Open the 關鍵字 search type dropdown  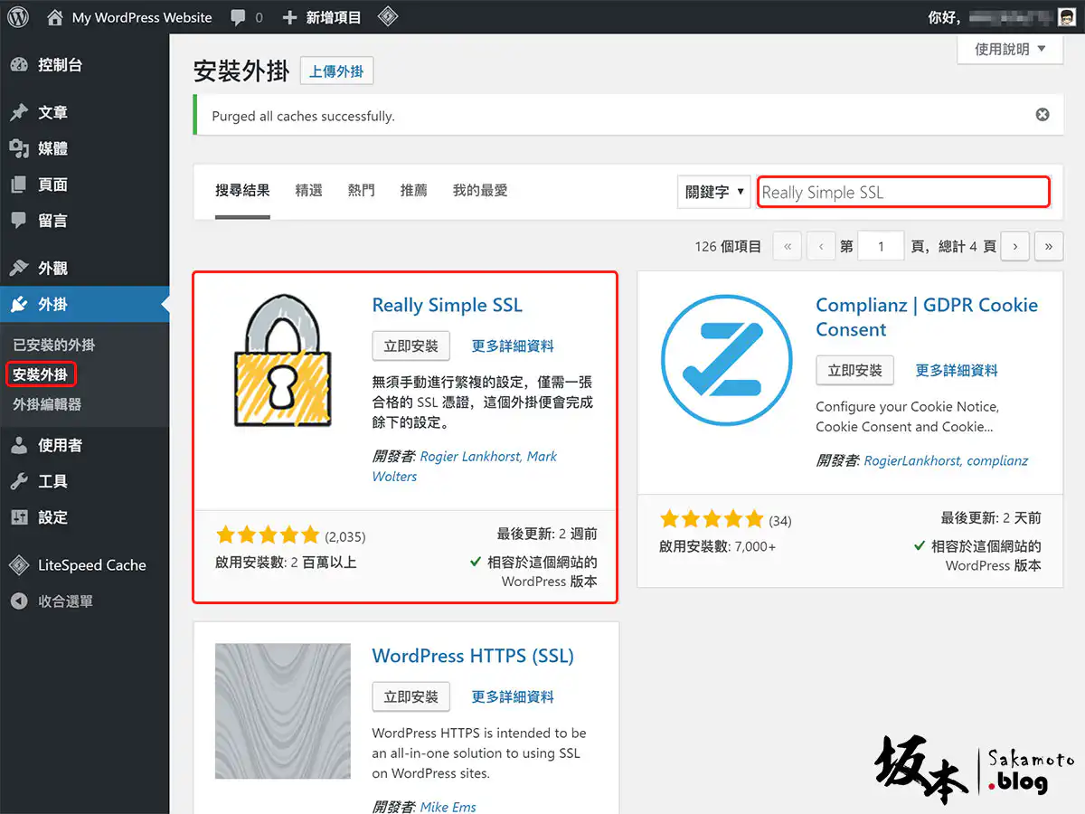coord(714,192)
